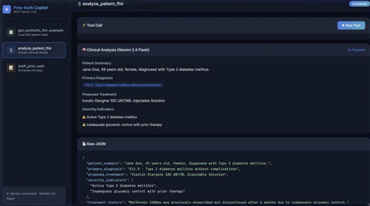
Task: Click the microscope icon in the page header
Action: pos(79,4)
